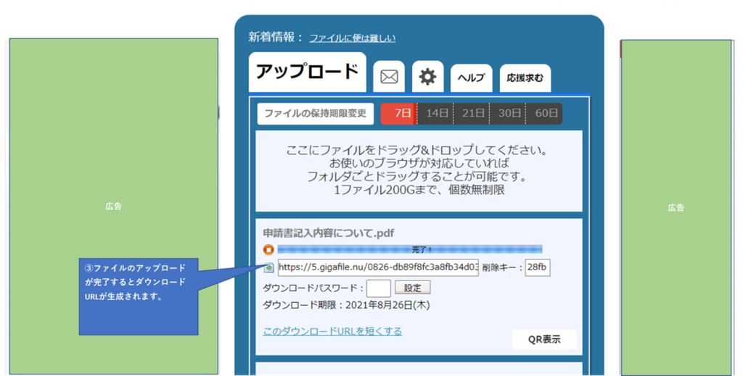The width and height of the screenshot is (743, 376).
Task: Pick the 30日 retention option
Action: pyautogui.click(x=509, y=114)
